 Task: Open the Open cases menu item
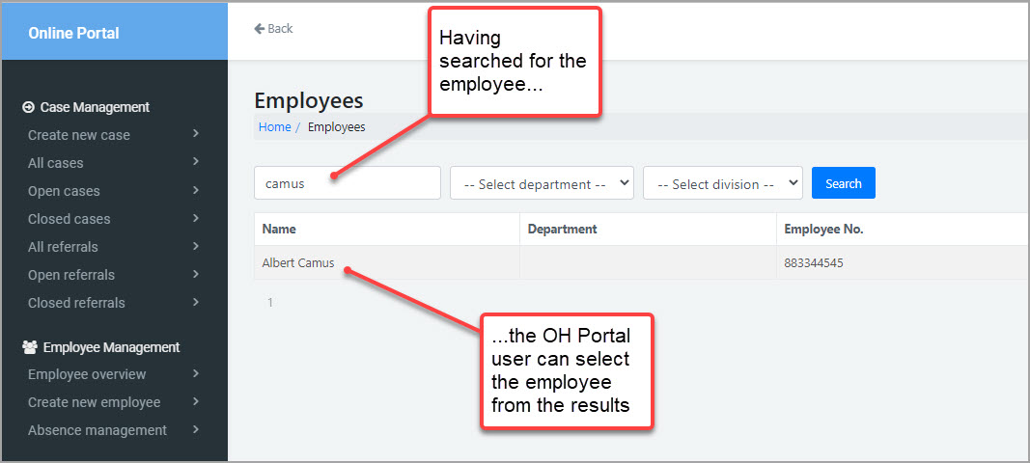[64, 191]
